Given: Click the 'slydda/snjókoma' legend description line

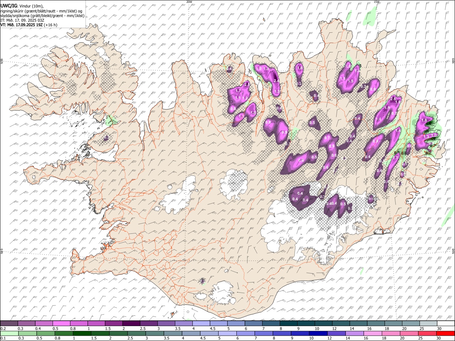Looking at the screenshot, I should (x=42, y=16).
